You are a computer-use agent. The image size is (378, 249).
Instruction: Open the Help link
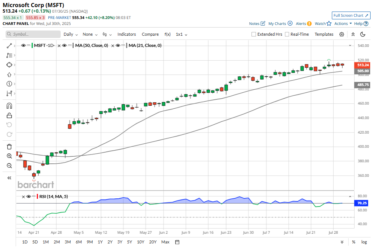pyautogui.click(x=361, y=23)
